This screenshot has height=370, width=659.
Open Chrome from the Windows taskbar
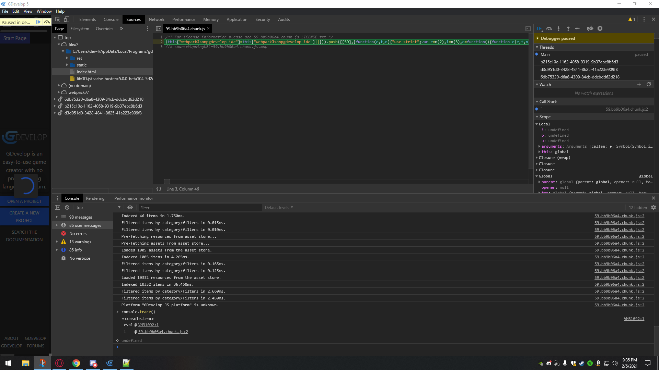point(76,363)
